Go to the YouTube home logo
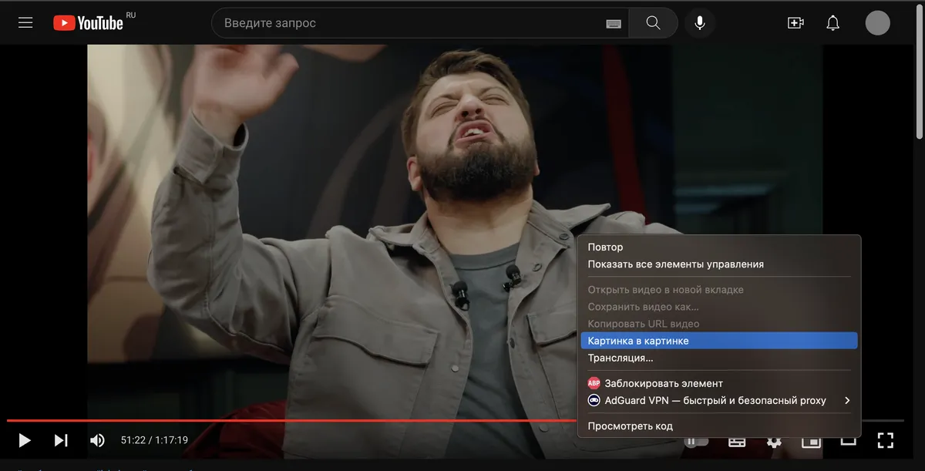 [x=89, y=23]
